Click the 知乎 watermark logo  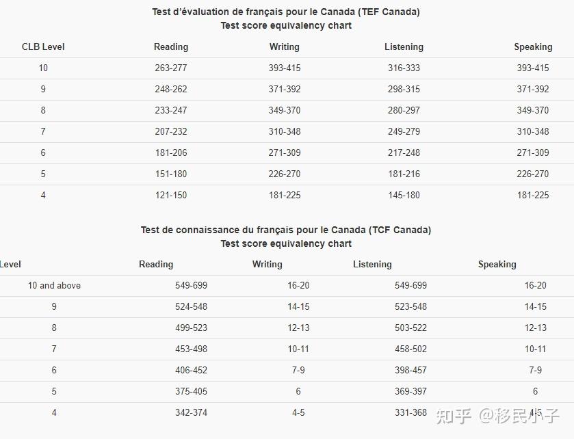454,415
